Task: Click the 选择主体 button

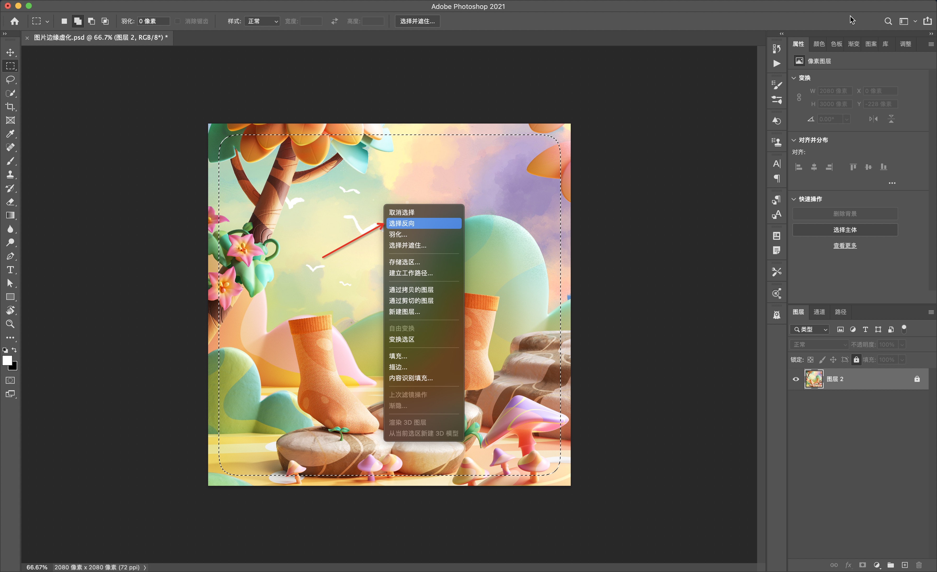Action: [x=845, y=230]
